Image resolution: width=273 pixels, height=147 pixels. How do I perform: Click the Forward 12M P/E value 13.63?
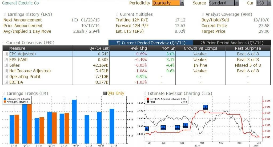(180, 26)
